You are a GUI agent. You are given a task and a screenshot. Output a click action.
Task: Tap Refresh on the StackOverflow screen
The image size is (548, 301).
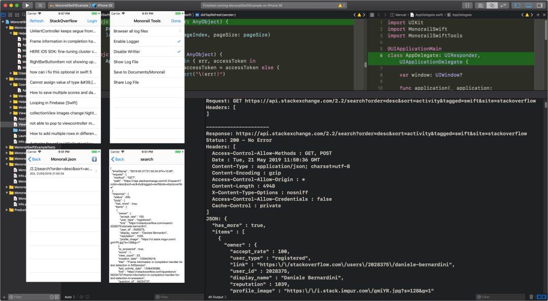point(37,21)
